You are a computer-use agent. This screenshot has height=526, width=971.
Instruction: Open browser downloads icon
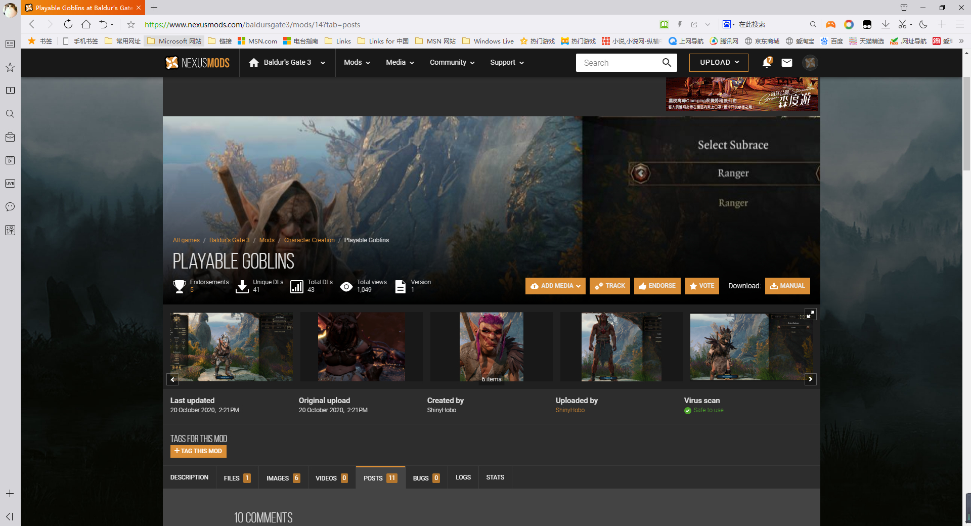886,24
